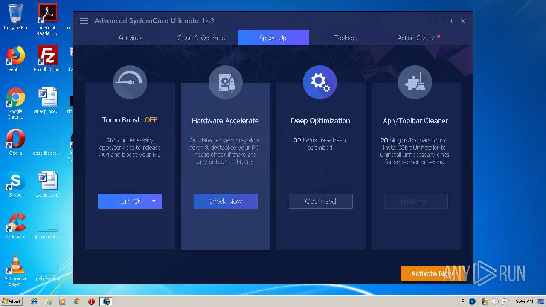Screen dimensions: 546x307
Task: Click the Turbo Boost speedometer icon
Action: click(130, 82)
